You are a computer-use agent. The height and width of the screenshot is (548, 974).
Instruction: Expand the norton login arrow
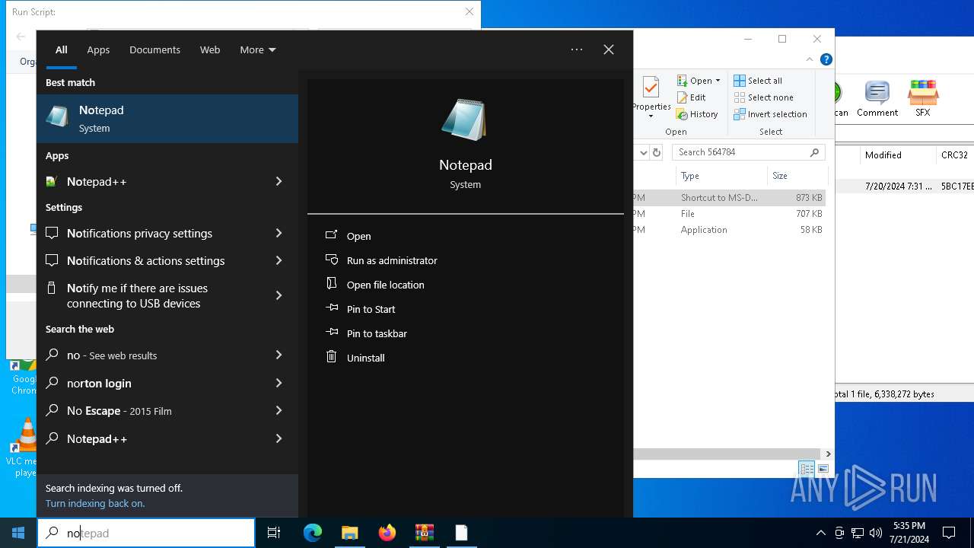(x=279, y=383)
